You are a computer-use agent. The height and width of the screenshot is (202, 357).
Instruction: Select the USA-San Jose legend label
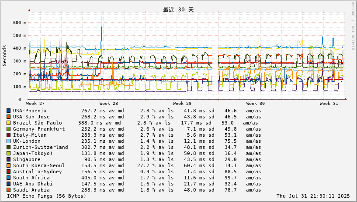(x=31, y=117)
